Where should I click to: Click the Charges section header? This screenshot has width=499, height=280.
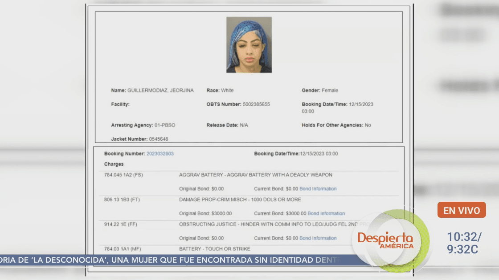[x=114, y=164]
